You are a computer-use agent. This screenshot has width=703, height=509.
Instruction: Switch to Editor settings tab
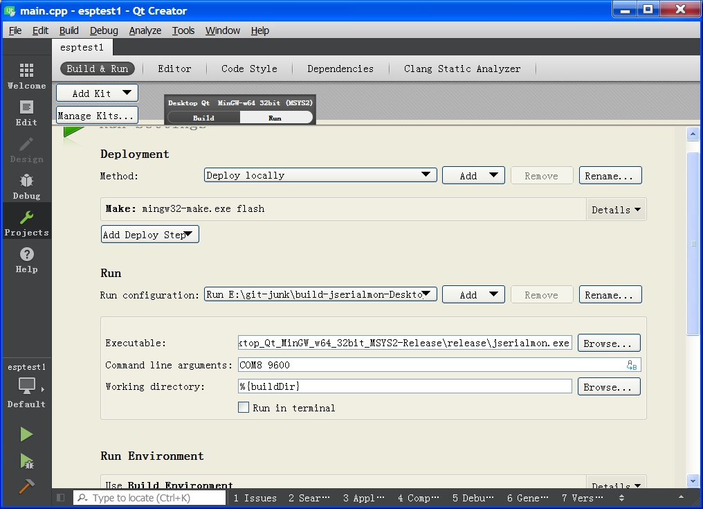click(174, 69)
